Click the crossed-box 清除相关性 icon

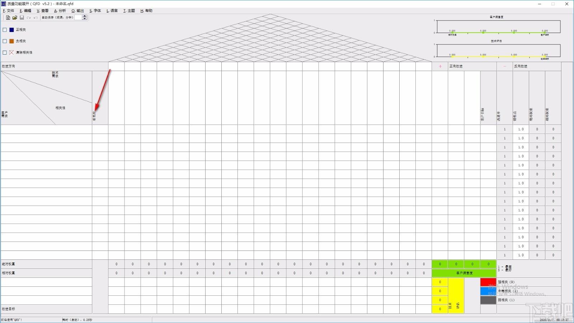(x=11, y=52)
